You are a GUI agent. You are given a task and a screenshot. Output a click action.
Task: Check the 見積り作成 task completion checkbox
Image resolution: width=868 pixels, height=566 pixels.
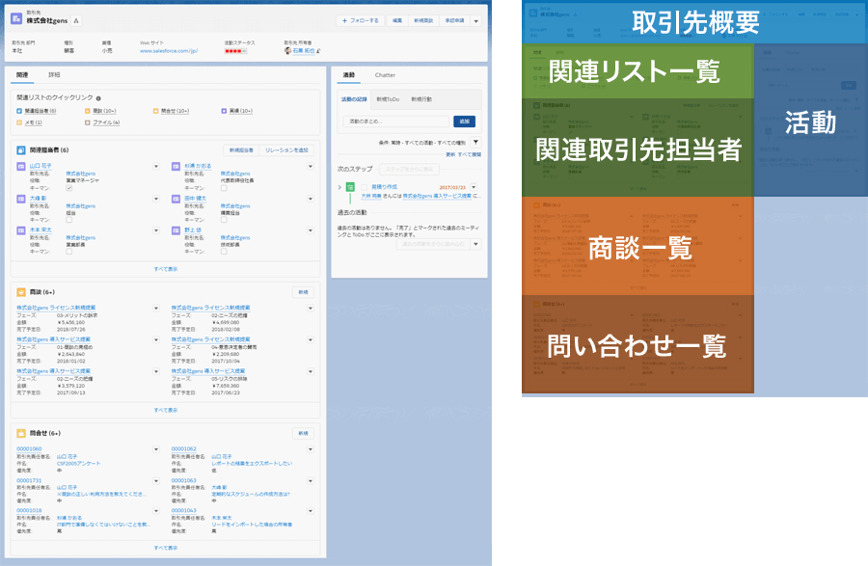365,187
